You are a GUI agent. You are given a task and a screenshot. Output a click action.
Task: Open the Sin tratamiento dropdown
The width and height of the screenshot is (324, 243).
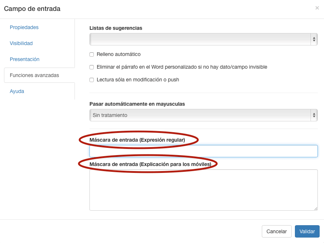pyautogui.click(x=203, y=115)
